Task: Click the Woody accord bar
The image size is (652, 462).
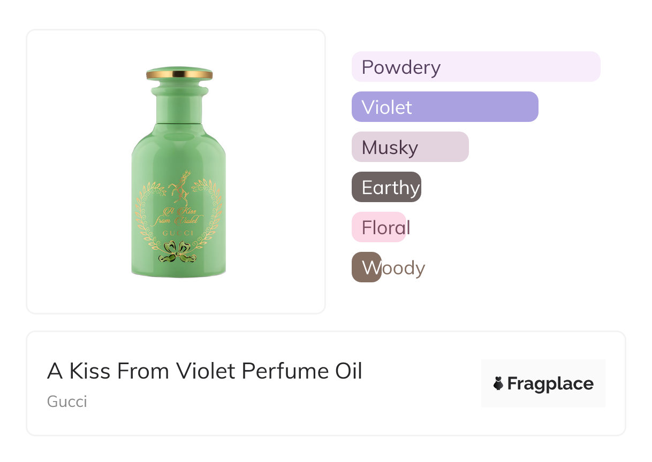Action: [x=367, y=267]
